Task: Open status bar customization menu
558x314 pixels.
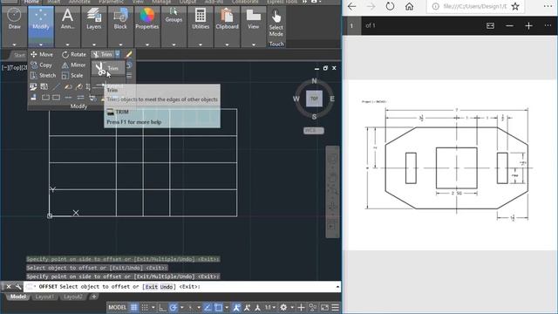Action: (335, 307)
